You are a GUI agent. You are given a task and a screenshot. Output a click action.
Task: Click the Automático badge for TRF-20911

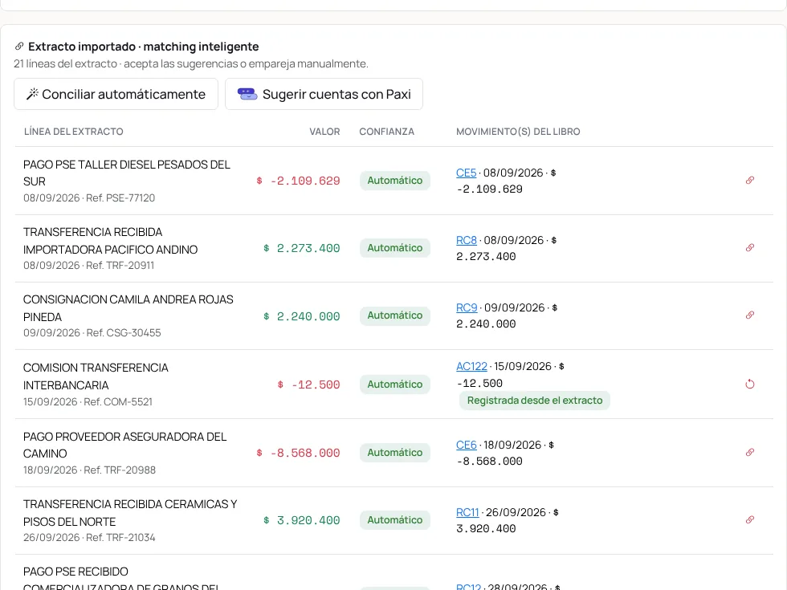point(395,248)
